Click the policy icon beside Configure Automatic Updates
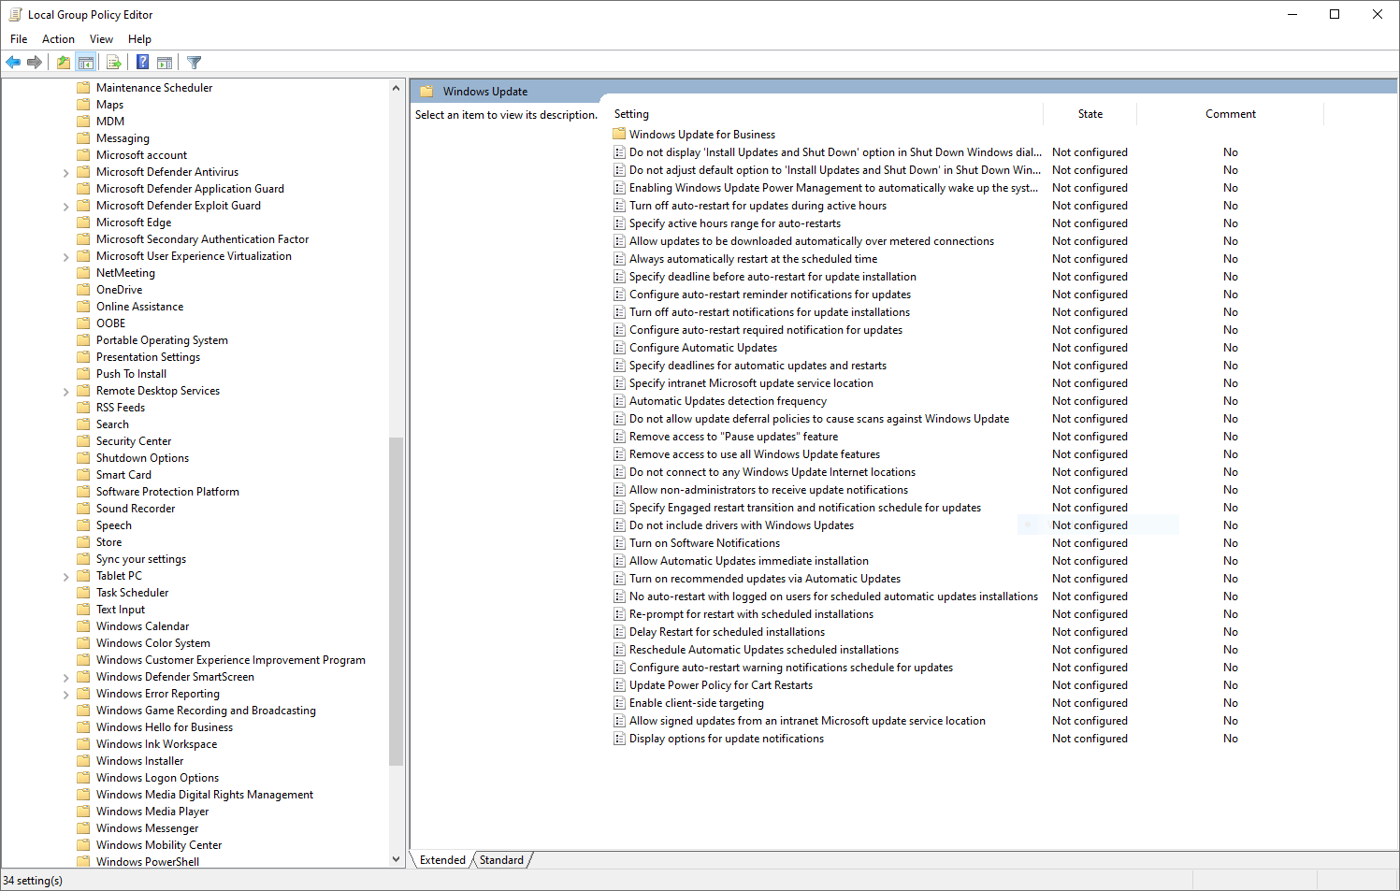This screenshot has height=891, width=1400. click(x=619, y=348)
